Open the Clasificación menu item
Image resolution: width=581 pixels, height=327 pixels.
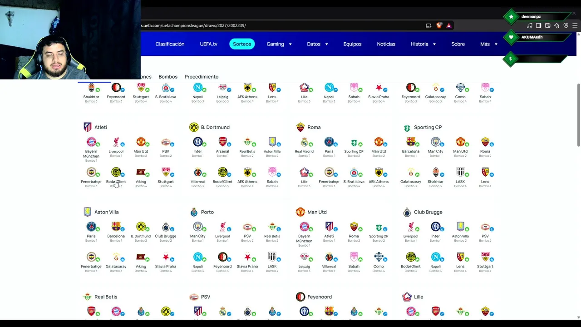pyautogui.click(x=170, y=44)
